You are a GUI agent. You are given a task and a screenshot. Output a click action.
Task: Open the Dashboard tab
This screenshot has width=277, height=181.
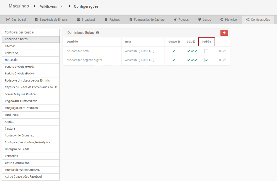[x=16, y=20]
